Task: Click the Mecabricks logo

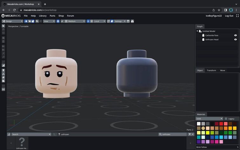Action: pyautogui.click(x=11, y=16)
